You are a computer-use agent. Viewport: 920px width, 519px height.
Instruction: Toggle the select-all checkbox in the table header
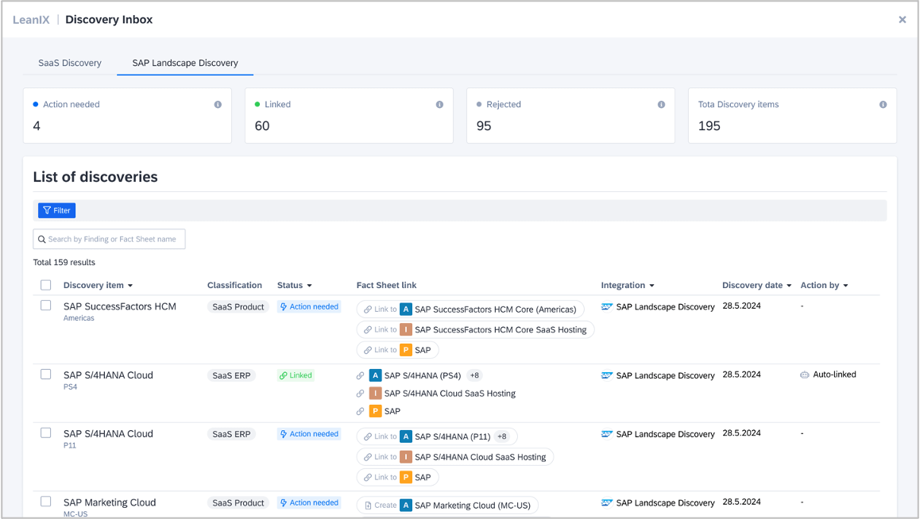click(45, 285)
